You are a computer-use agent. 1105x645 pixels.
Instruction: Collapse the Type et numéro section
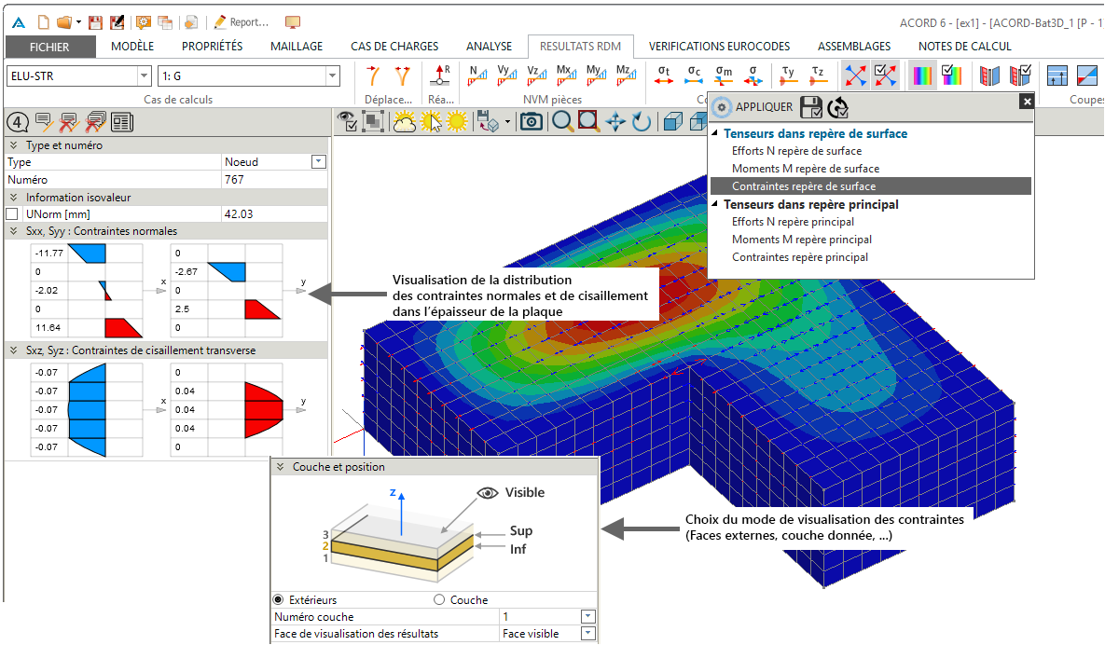point(13,145)
